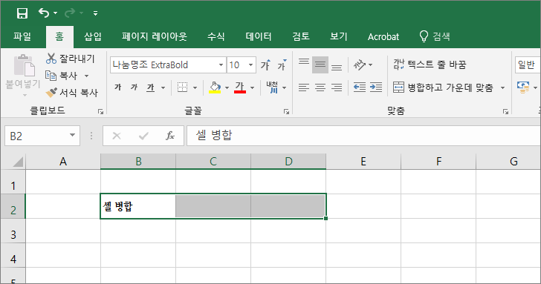Switch to the 삽입 tab
Image resolution: width=541 pixels, height=284 pixels.
(93, 36)
